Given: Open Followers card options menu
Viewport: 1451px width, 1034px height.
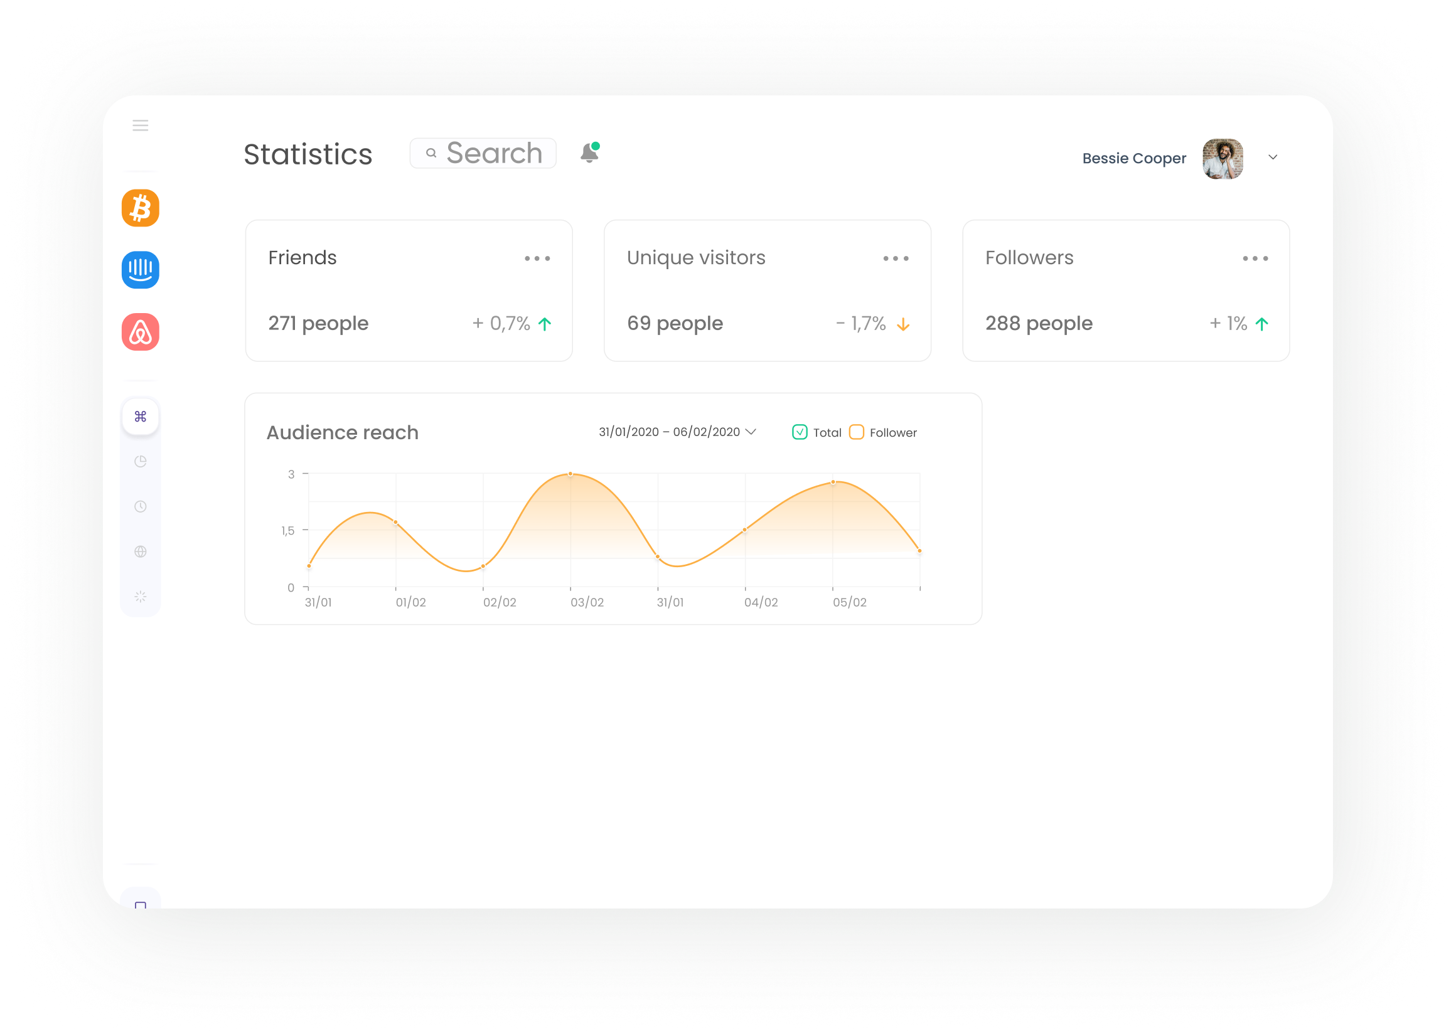Looking at the screenshot, I should 1255,258.
